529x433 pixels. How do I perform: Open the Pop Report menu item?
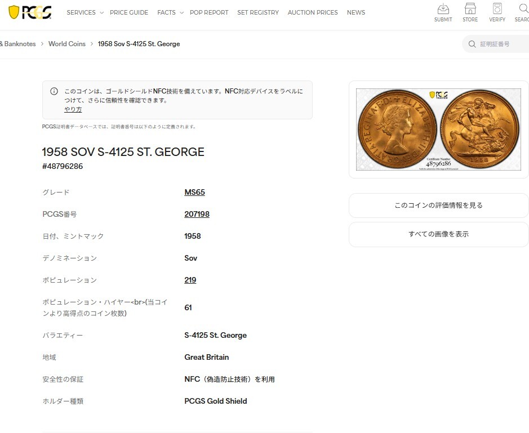coord(209,12)
